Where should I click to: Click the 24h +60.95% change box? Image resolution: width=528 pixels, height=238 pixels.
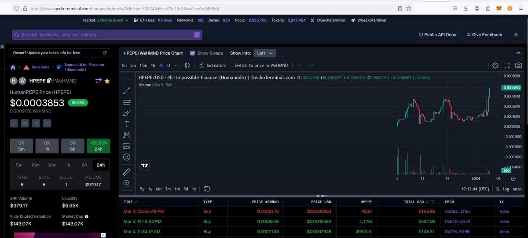98,146
